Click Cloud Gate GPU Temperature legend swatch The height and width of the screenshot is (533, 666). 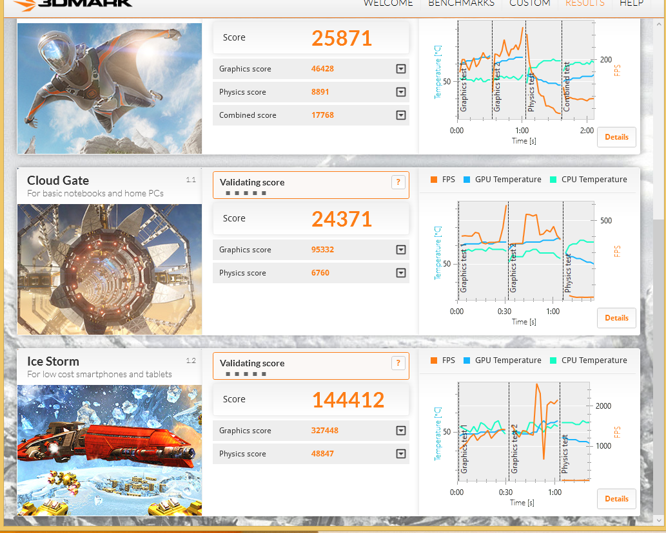coord(467,180)
